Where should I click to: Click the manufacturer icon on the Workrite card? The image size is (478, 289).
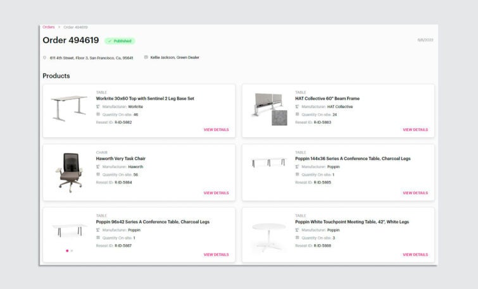98,107
